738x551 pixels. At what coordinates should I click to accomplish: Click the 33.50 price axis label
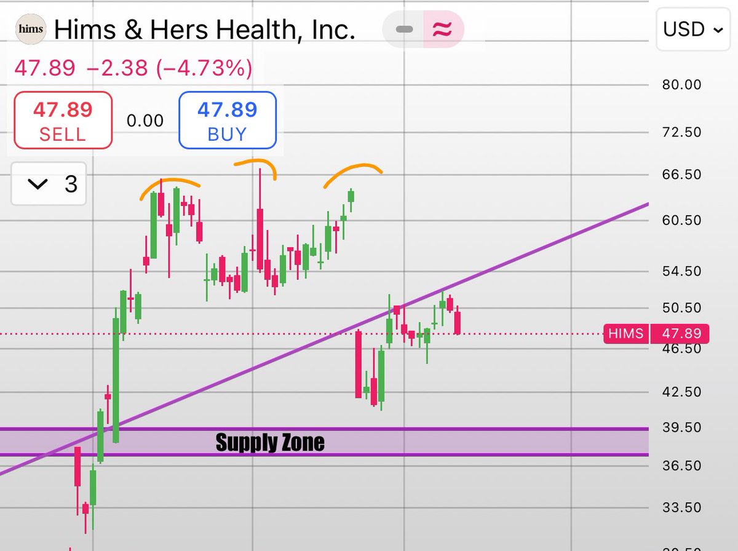click(x=681, y=507)
